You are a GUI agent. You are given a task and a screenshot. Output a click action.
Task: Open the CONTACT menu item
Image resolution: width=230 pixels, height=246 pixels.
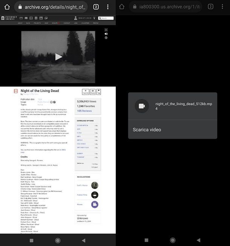[x=67, y=23]
